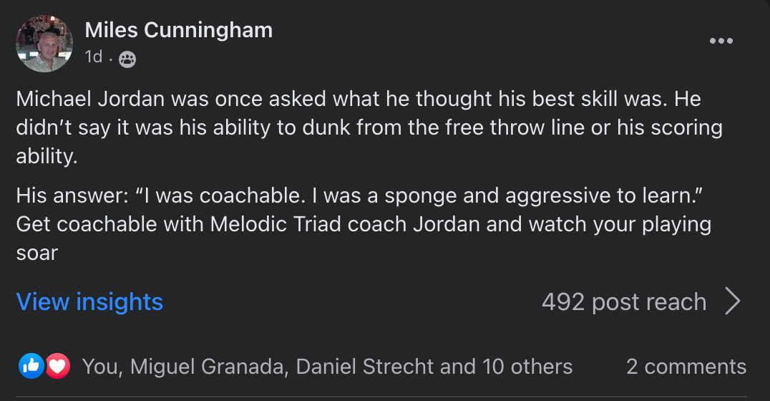This screenshot has width=770, height=401.
Task: Open the post's 1d timestamp
Action: [94, 57]
